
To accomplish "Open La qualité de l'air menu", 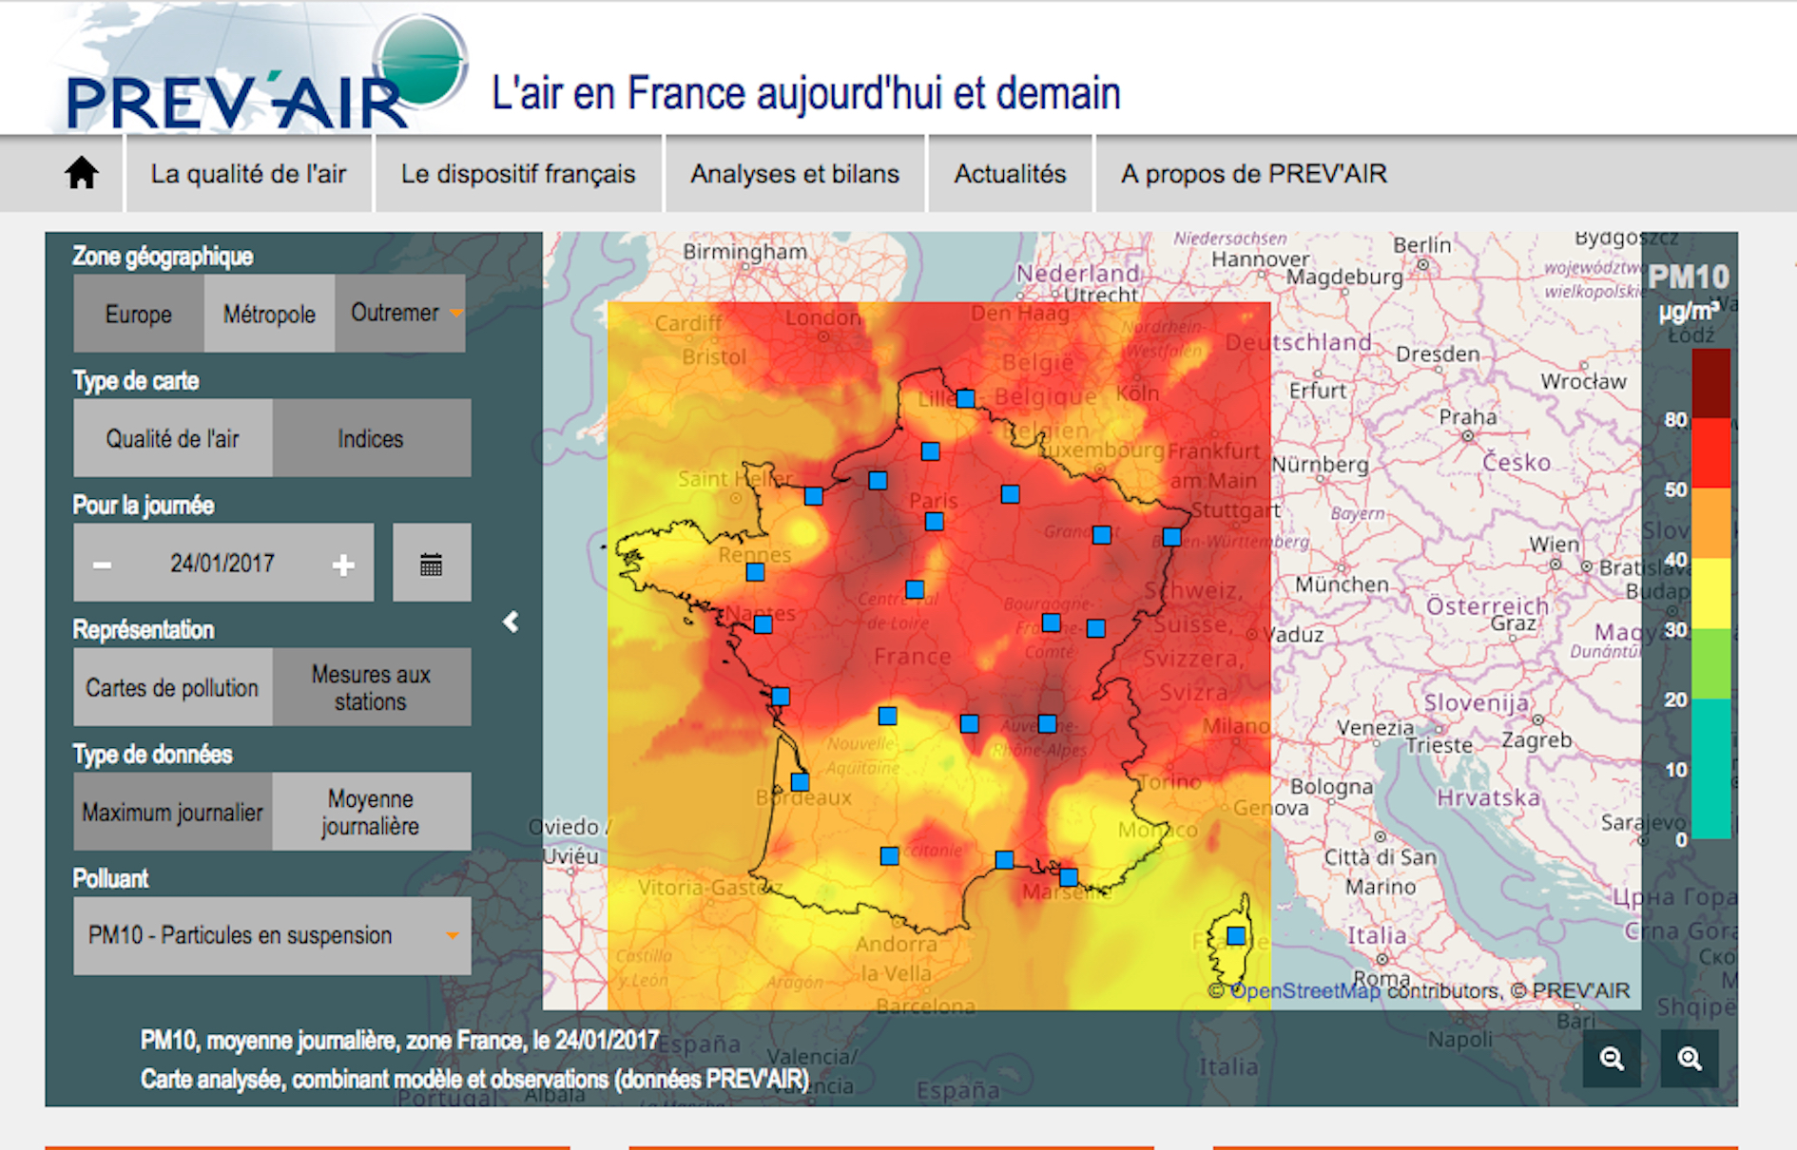I will [x=249, y=174].
